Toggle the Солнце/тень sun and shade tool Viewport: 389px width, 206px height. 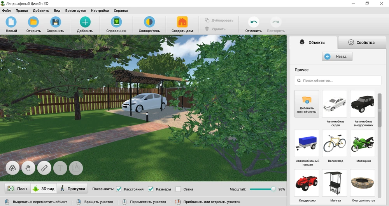click(x=149, y=22)
